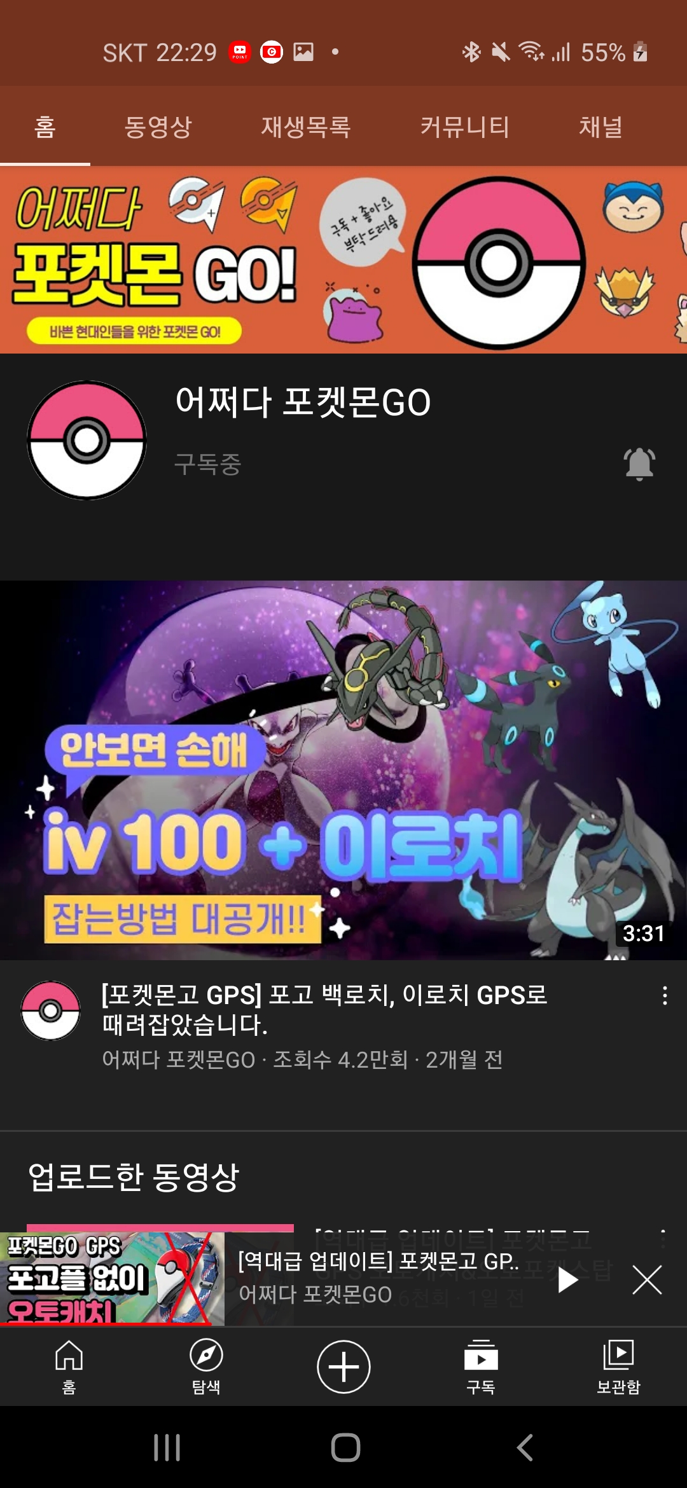This screenshot has height=1488, width=687.
Task: Open the 커뮤니티 tab
Action: pos(465,127)
